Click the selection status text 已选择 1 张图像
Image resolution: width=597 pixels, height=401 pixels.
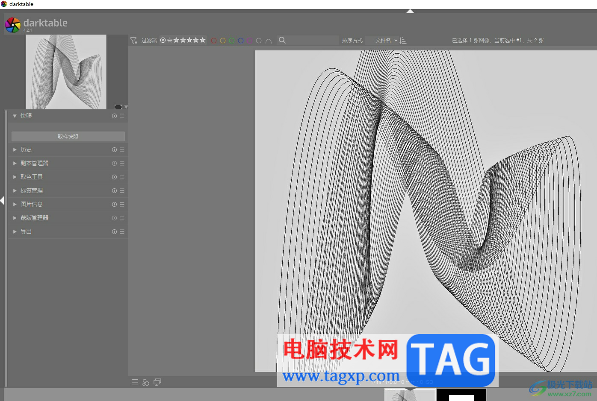click(x=471, y=41)
